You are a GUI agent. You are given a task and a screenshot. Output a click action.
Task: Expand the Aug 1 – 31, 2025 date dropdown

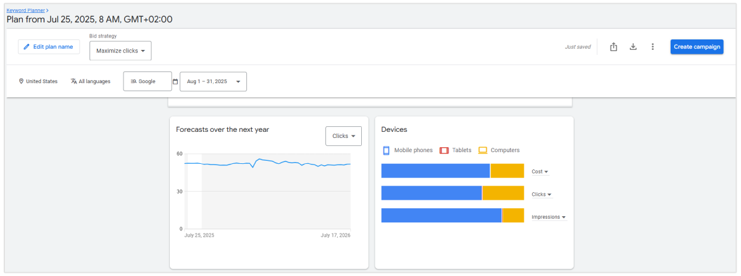[213, 81]
